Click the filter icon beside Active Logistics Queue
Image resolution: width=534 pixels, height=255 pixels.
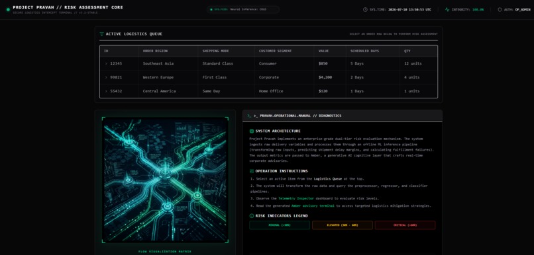101,34
